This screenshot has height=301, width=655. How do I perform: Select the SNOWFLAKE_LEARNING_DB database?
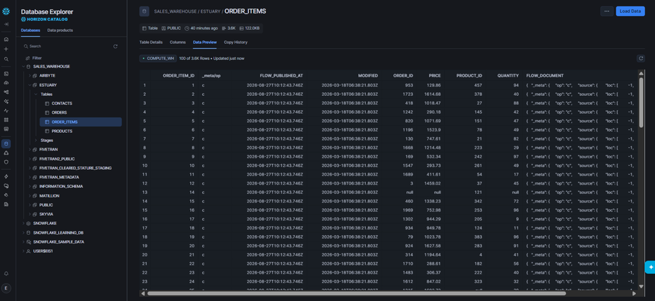[x=58, y=233]
